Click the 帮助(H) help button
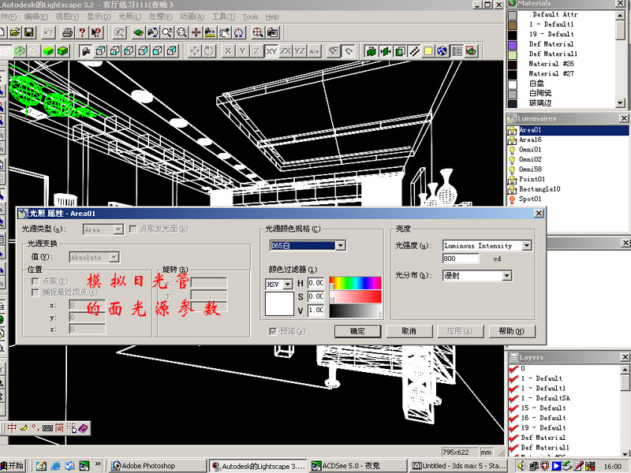 coord(511,331)
